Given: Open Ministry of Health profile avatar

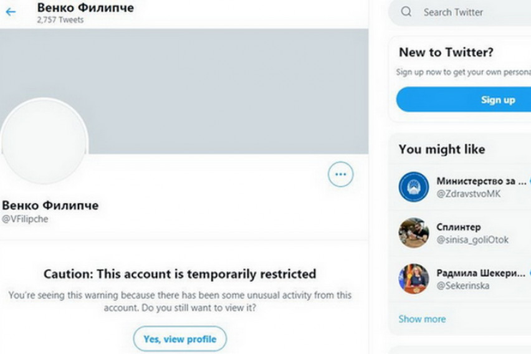Looking at the screenshot, I should (x=414, y=187).
